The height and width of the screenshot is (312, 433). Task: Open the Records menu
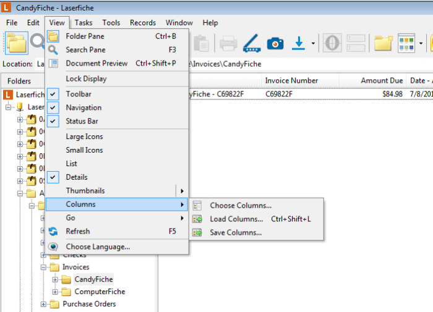coord(143,23)
